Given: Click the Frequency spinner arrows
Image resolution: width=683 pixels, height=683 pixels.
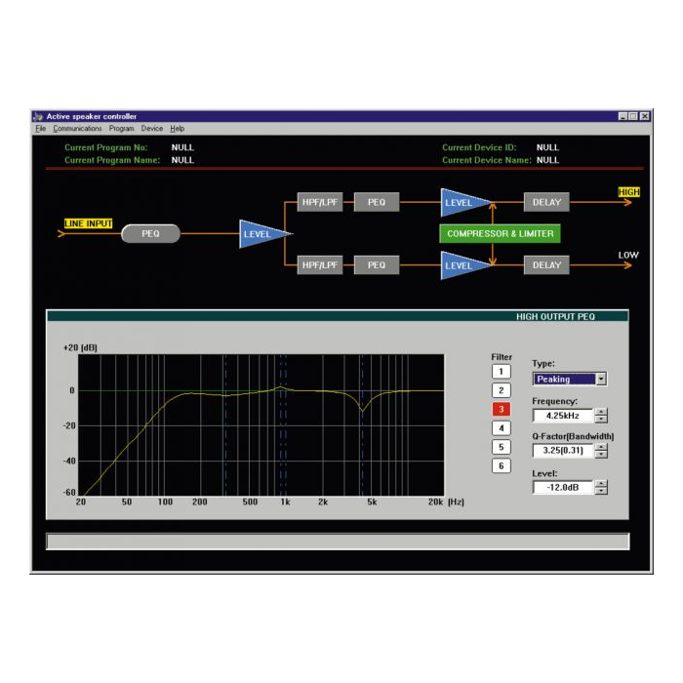Looking at the screenshot, I should click(601, 416).
